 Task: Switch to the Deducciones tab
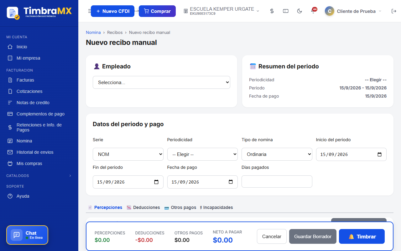pos(143,207)
